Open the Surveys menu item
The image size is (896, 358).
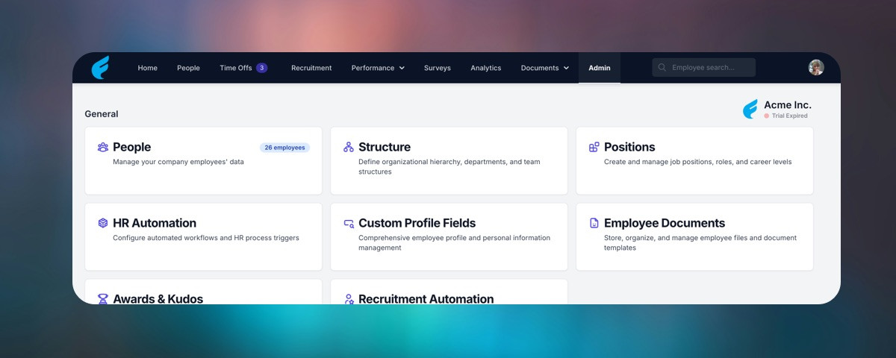pyautogui.click(x=438, y=68)
